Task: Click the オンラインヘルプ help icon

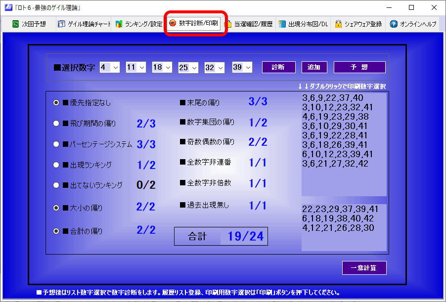Action: point(394,24)
